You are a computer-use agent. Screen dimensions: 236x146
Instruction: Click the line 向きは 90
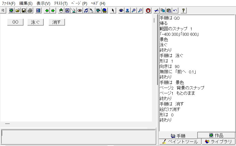[169, 66]
